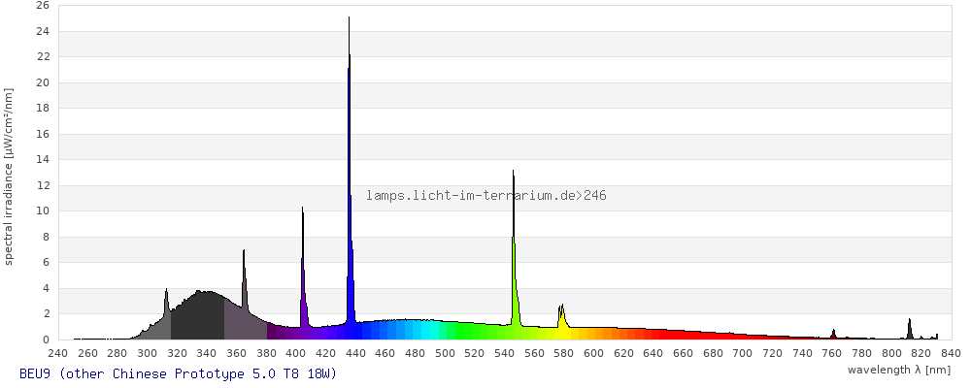Click the BEU9 Chinese Prototype lamp title

pyautogui.click(x=178, y=373)
